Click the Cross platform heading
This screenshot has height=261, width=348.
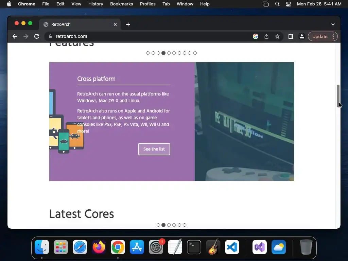click(96, 79)
